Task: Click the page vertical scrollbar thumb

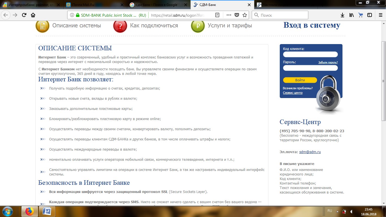Action: click(383, 81)
